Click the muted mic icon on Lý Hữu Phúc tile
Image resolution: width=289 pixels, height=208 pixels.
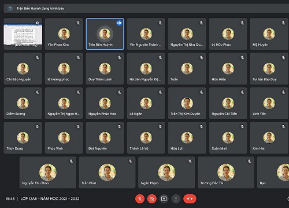[242, 23]
